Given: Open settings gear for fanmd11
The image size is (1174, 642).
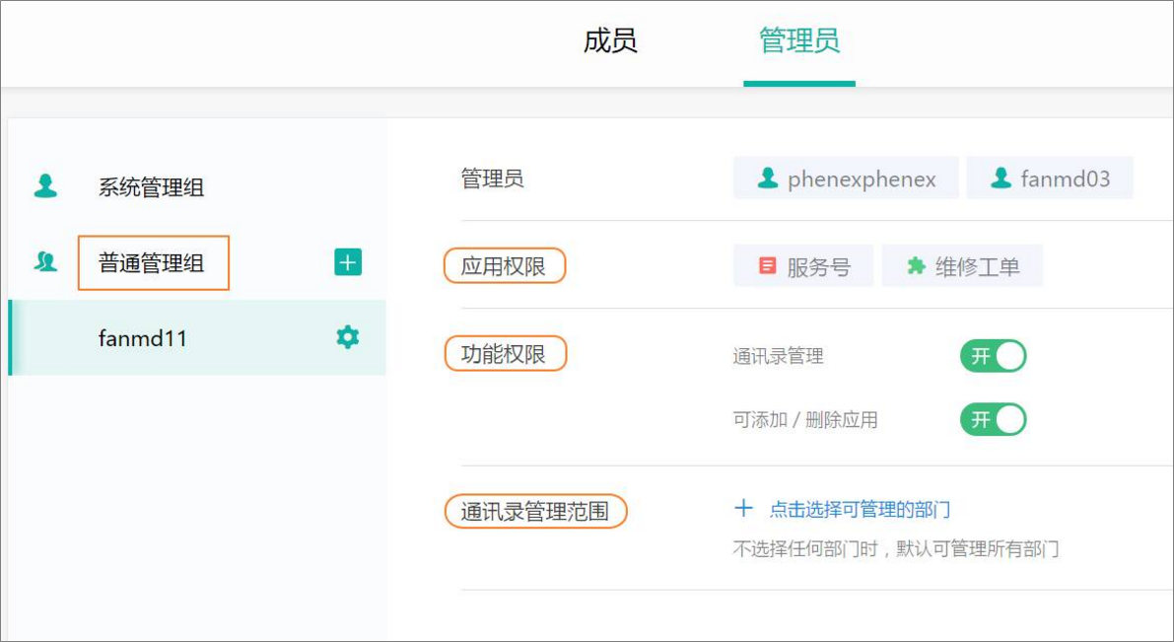Looking at the screenshot, I should pyautogui.click(x=348, y=337).
